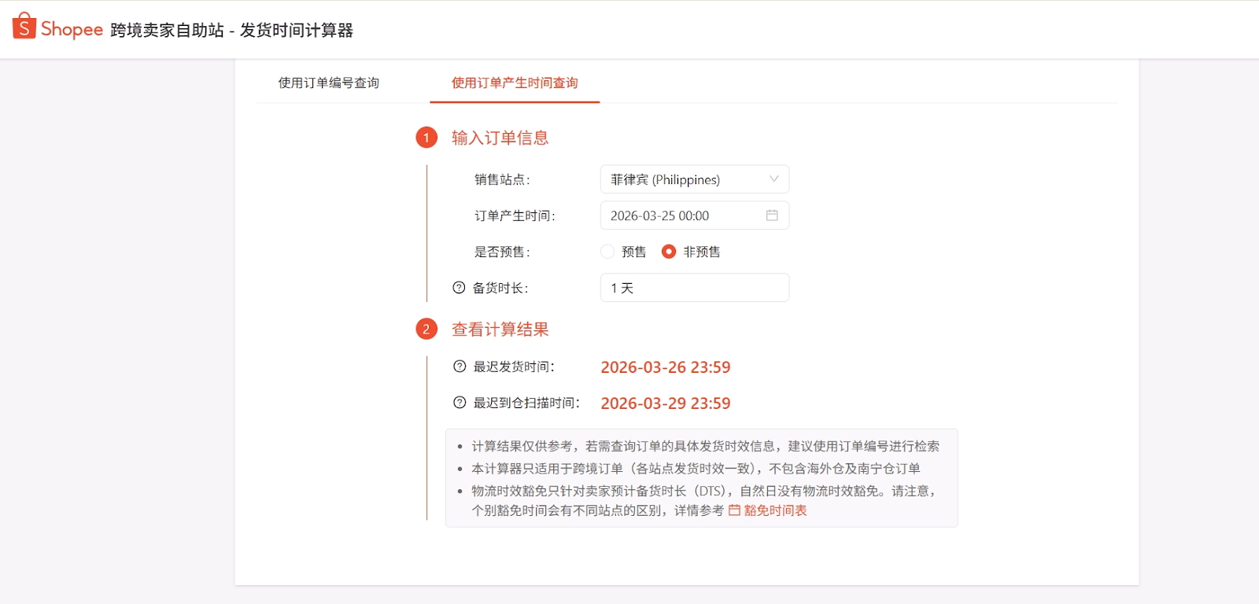The height and width of the screenshot is (604, 1259).
Task: Click the 最迟到仓扫描时间 label
Action: pyautogui.click(x=526, y=403)
